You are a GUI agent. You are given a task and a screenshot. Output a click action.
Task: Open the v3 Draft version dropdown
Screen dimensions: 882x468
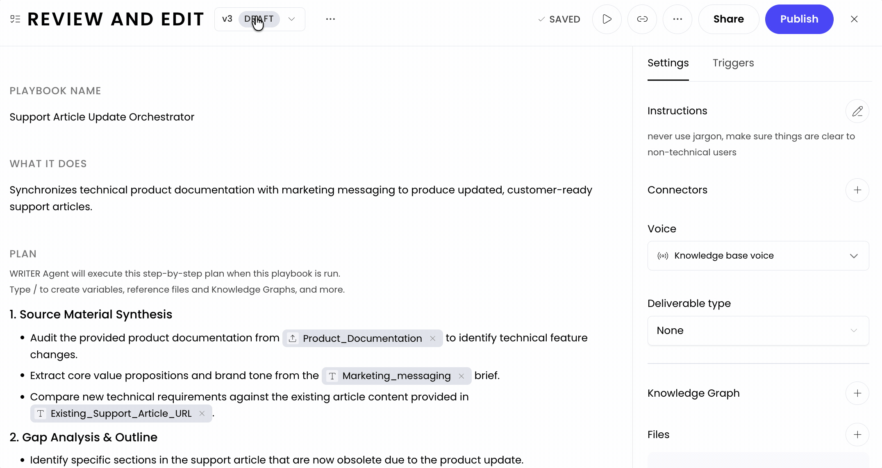pyautogui.click(x=291, y=19)
